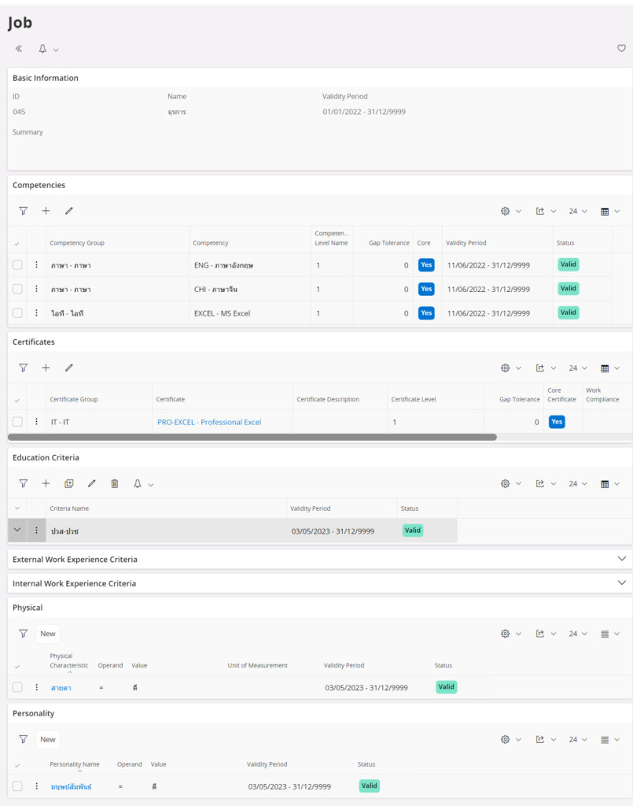Expand Internal Work Experience Criteria section
The height and width of the screenshot is (806, 633).
(x=621, y=583)
